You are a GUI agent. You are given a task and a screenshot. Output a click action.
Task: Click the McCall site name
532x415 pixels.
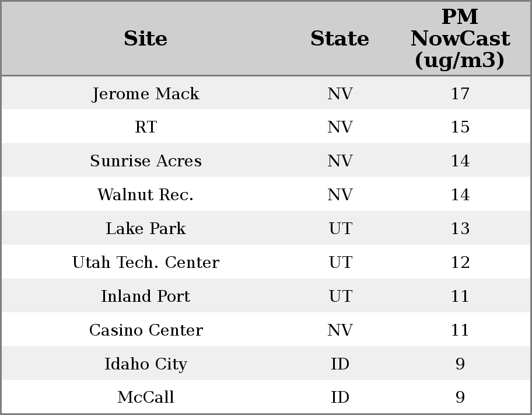145,397
